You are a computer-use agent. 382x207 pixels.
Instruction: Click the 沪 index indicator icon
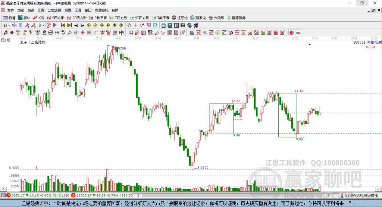coord(9,195)
